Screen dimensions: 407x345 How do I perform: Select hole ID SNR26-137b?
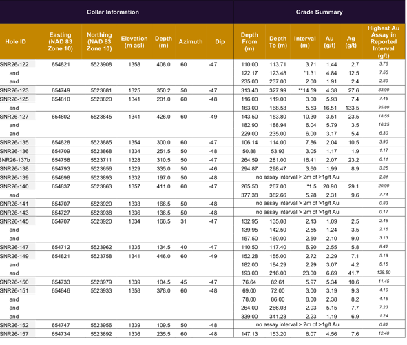pos(15,160)
